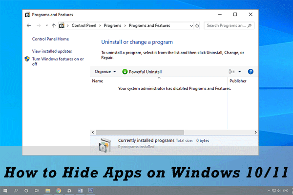The width and height of the screenshot is (293, 195).
Task: Expand chevron after Control Panel breadcrumb
Action: [100, 26]
